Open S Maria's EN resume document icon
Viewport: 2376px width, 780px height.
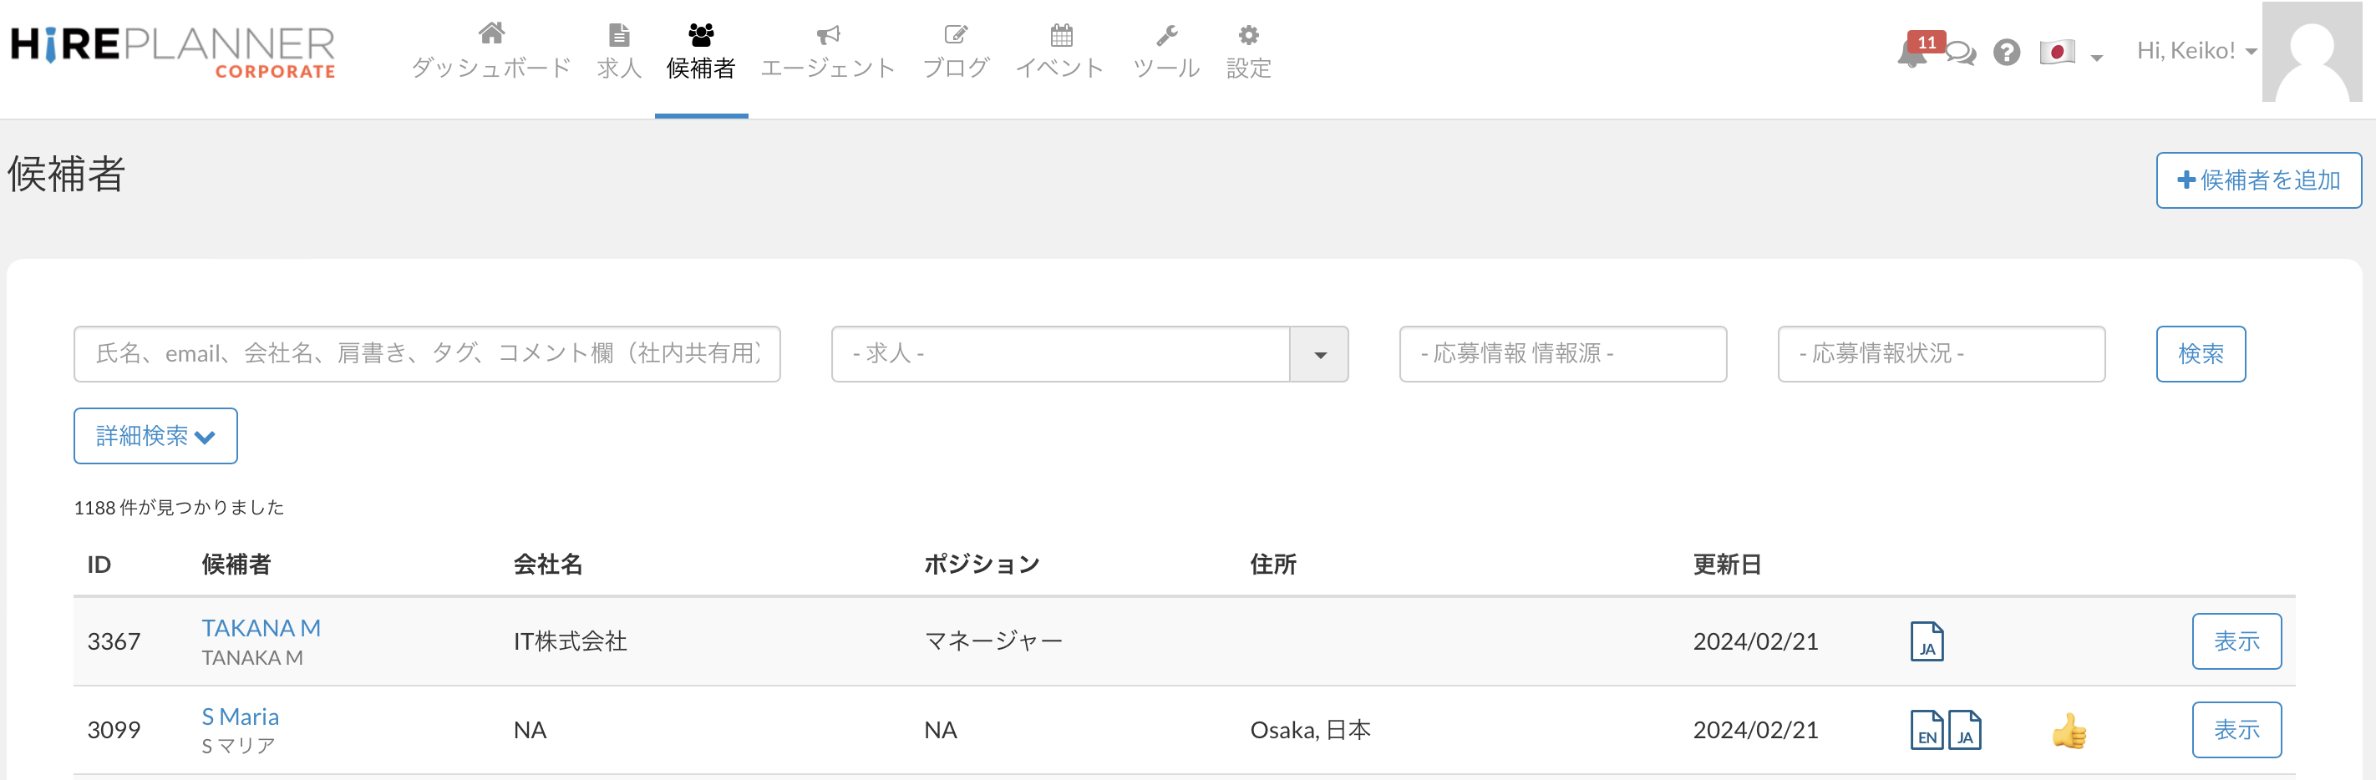(x=1926, y=730)
